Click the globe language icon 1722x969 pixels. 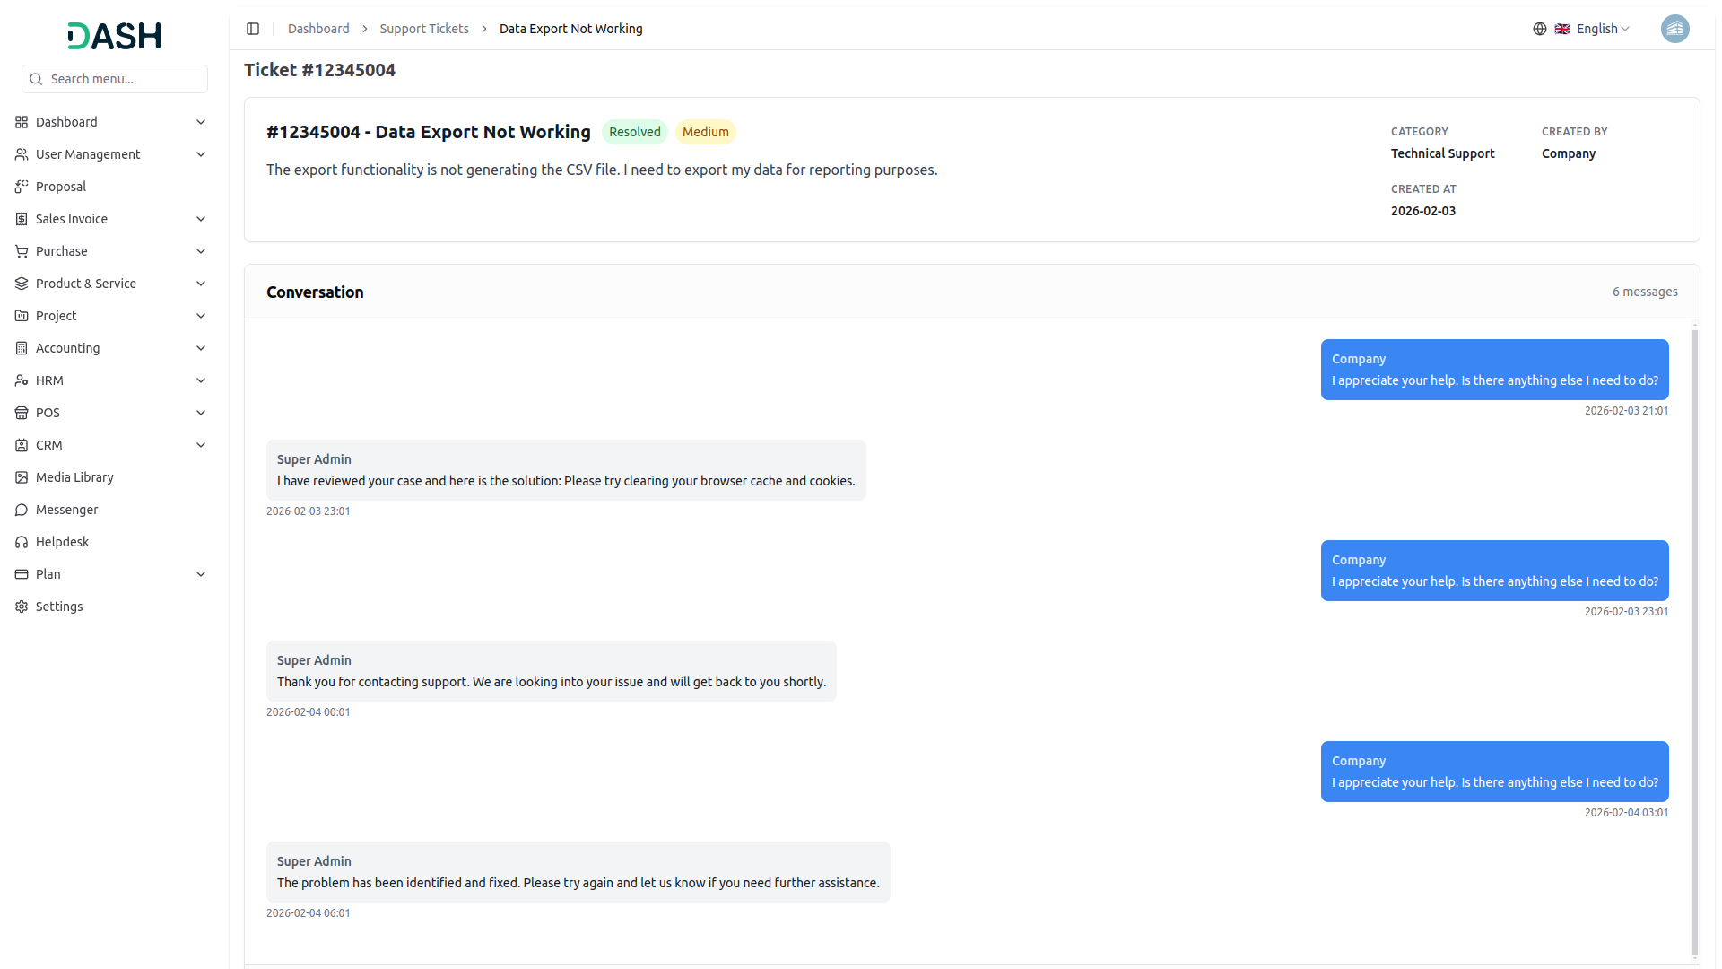click(x=1540, y=29)
